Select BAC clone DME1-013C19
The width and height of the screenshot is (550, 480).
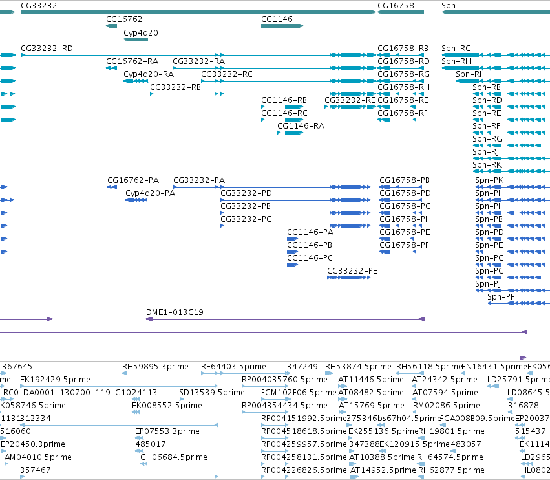(x=175, y=312)
